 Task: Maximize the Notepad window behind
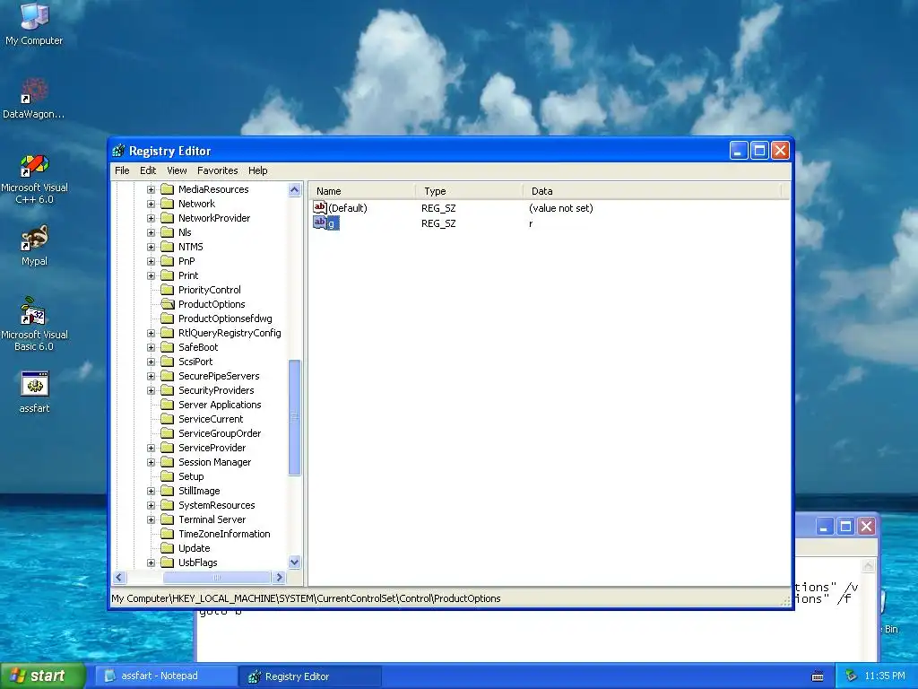tap(845, 526)
